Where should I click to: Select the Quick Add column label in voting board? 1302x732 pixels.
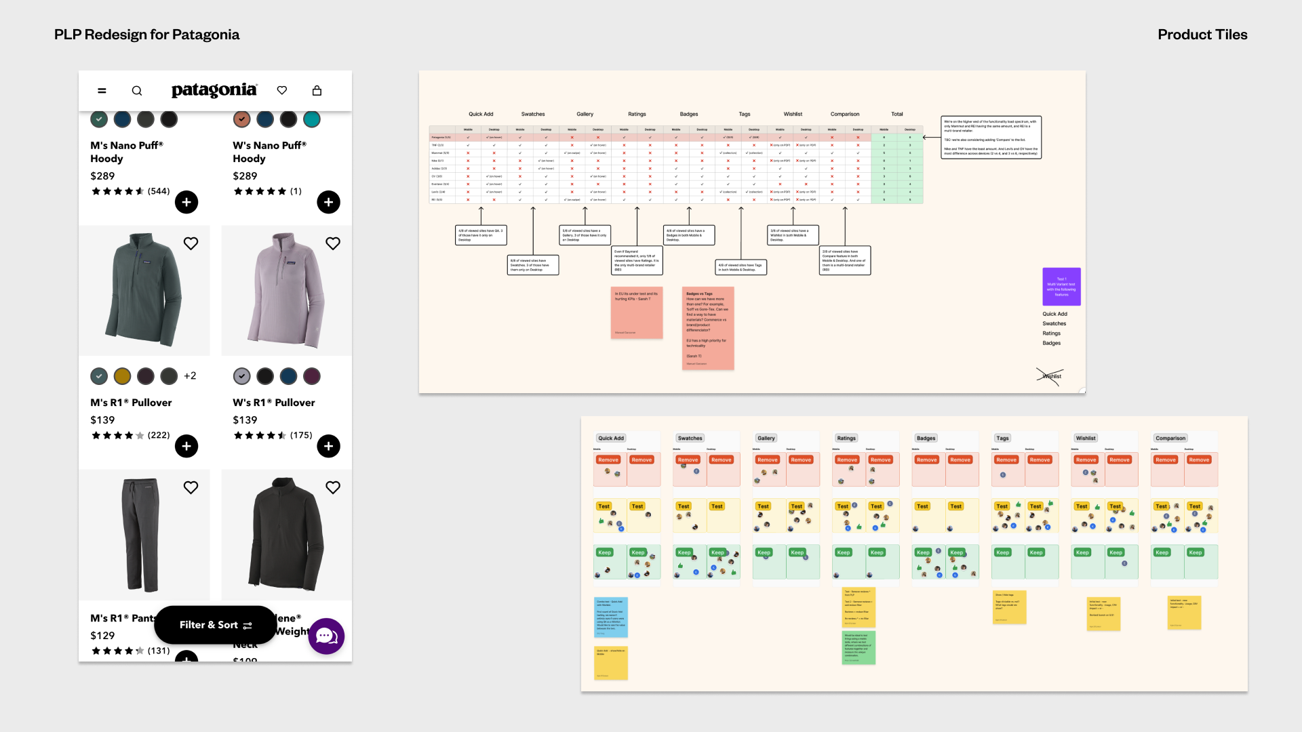tap(611, 438)
